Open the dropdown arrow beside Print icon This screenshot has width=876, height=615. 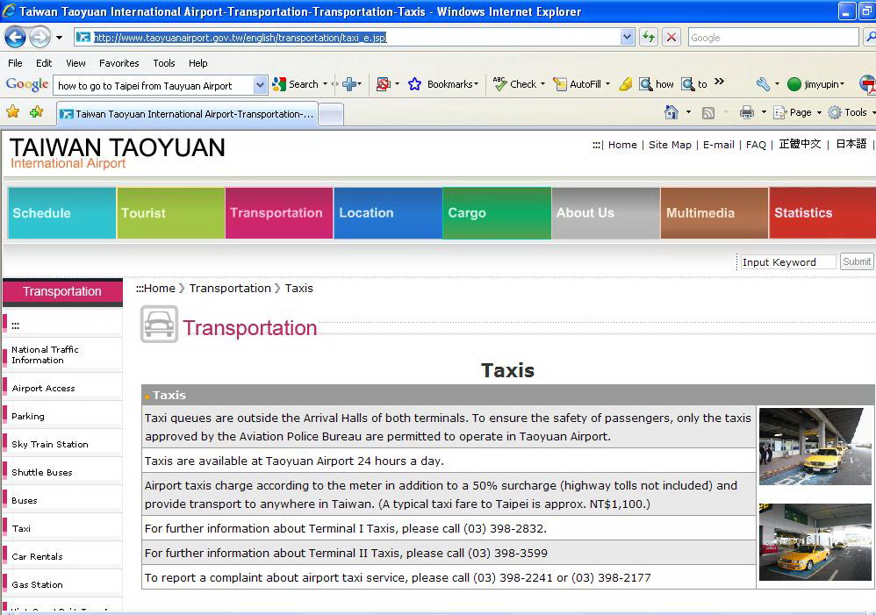click(764, 112)
